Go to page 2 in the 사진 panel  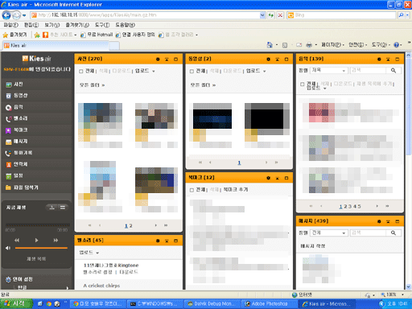[131, 226]
